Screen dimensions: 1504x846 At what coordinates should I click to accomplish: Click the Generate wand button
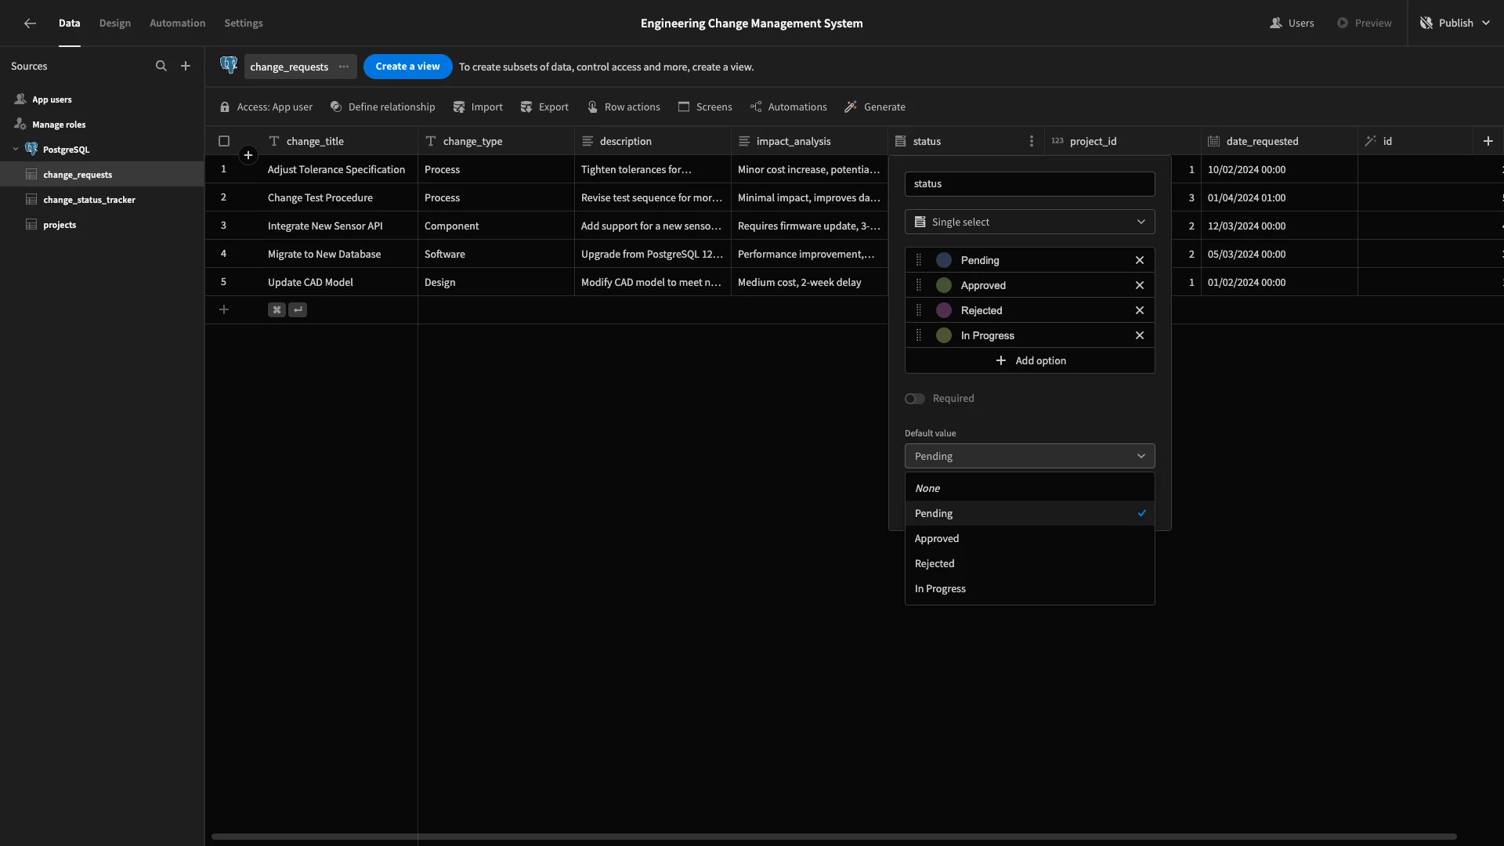point(875,107)
